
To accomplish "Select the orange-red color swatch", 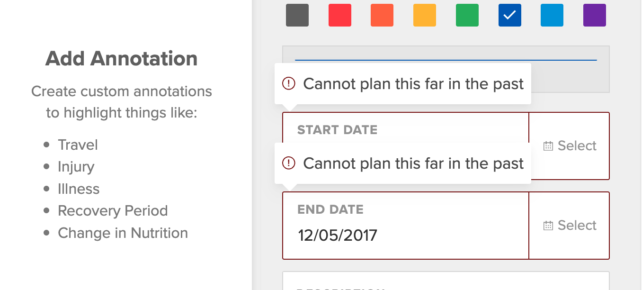I will [x=382, y=15].
